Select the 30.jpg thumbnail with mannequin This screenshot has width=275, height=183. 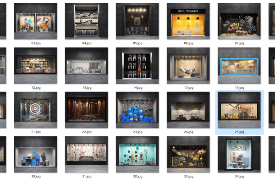tap(36, 154)
